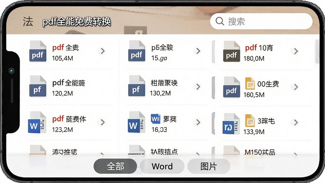Tap the text 15.ga
This screenshot has height=183, width=325.
(159, 58)
